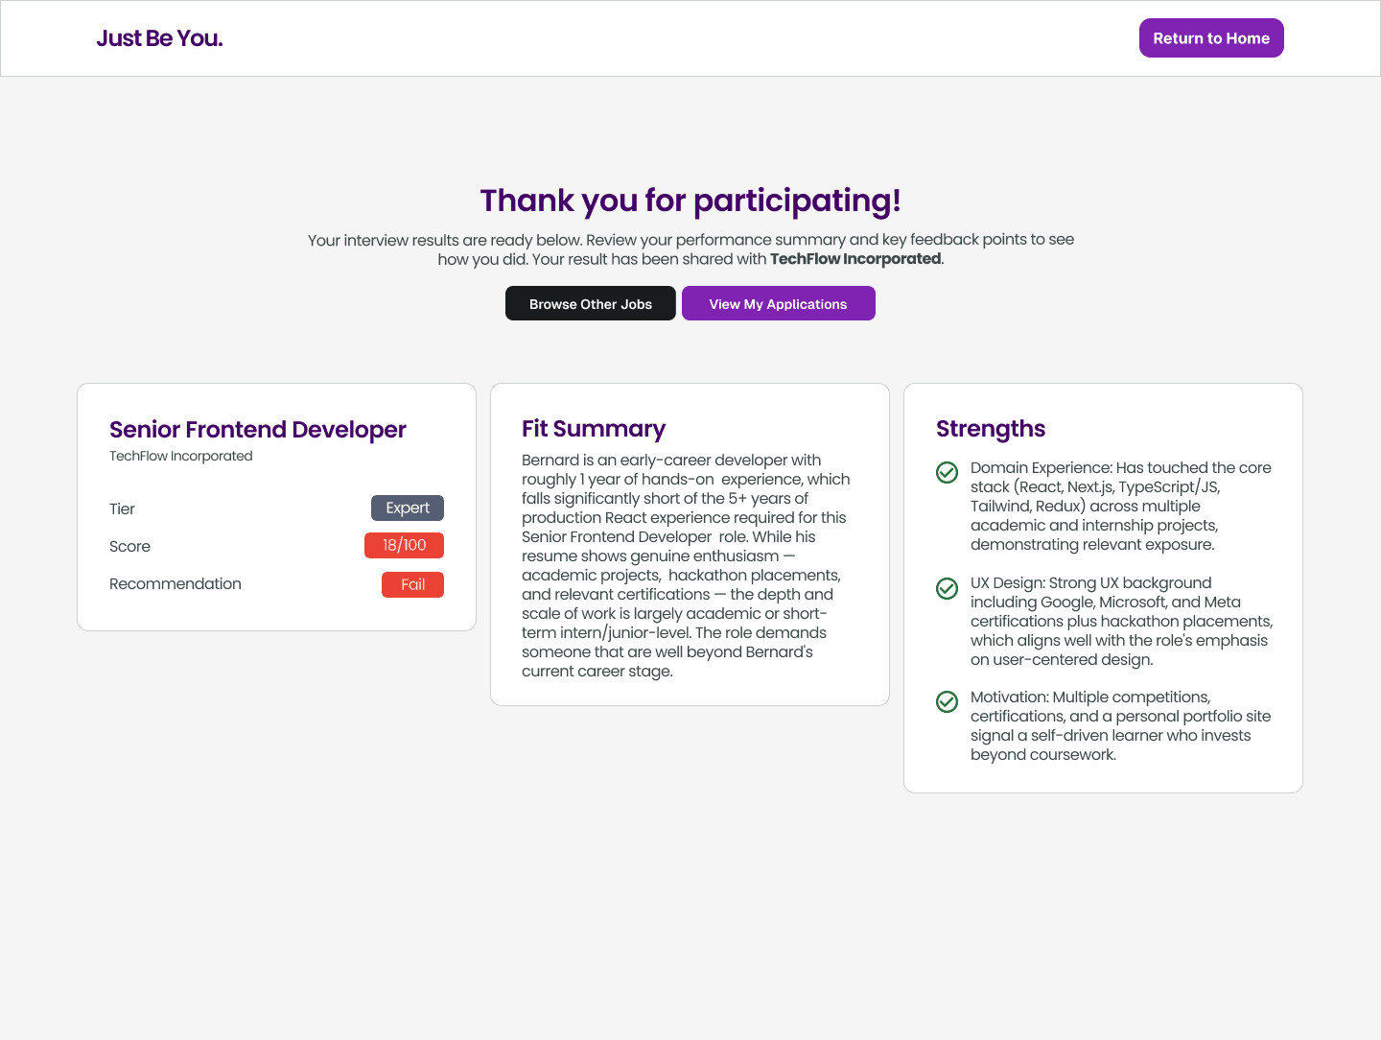Click the Motivation check icon
1381x1040 pixels.
tap(947, 702)
